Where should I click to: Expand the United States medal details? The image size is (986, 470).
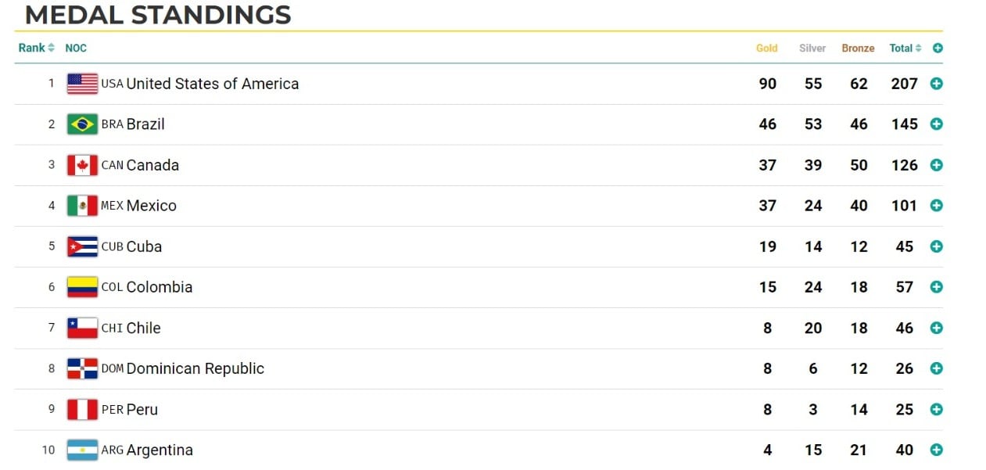pos(936,84)
